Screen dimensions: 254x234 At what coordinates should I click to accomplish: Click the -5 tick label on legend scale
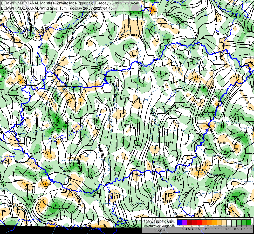[182, 229]
